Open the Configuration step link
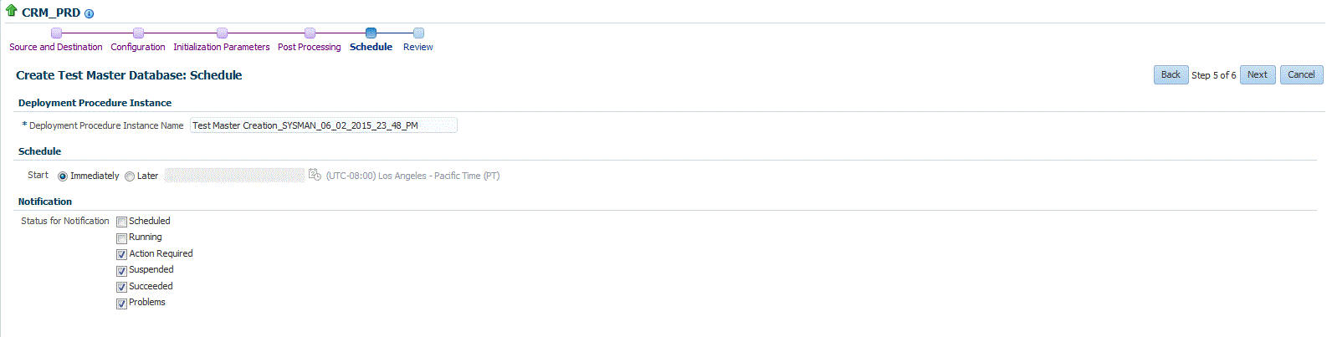The width and height of the screenshot is (1327, 337). (x=138, y=47)
